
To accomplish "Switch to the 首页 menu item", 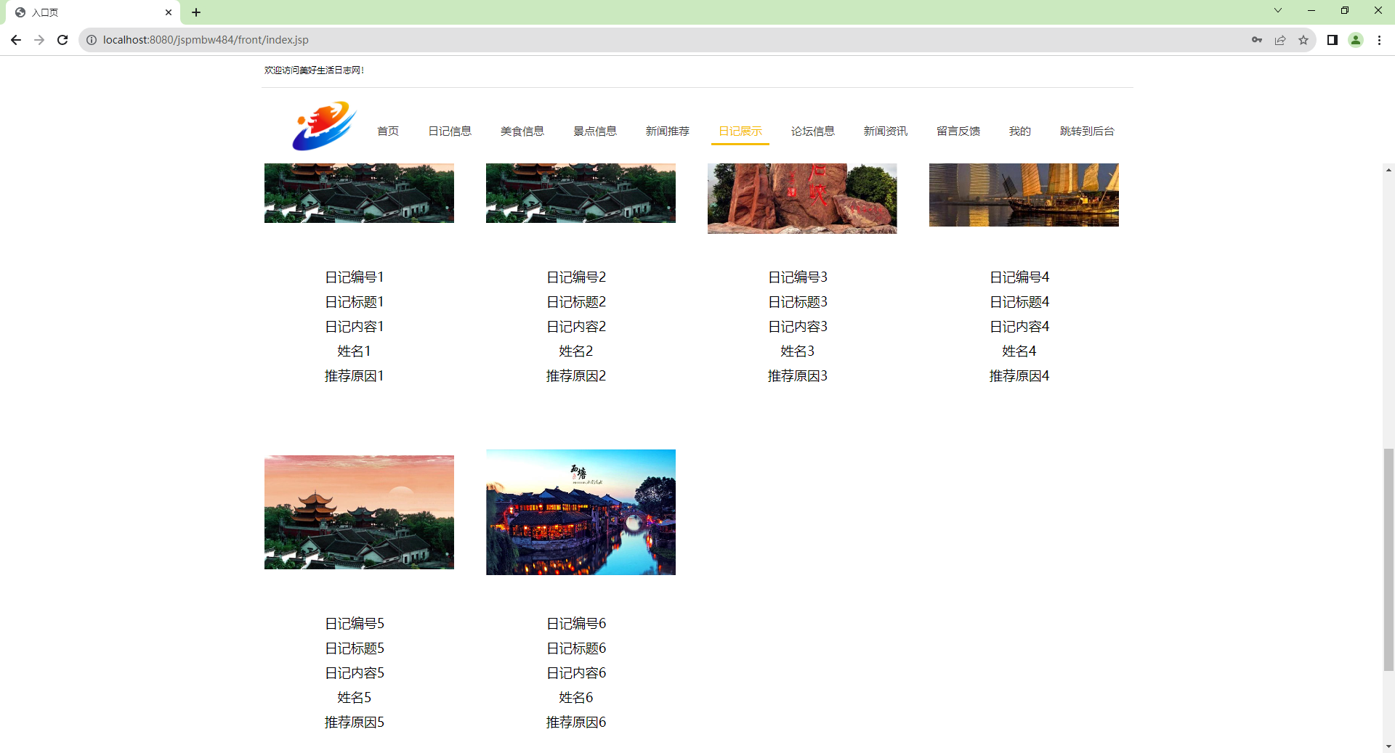I will click(x=387, y=131).
